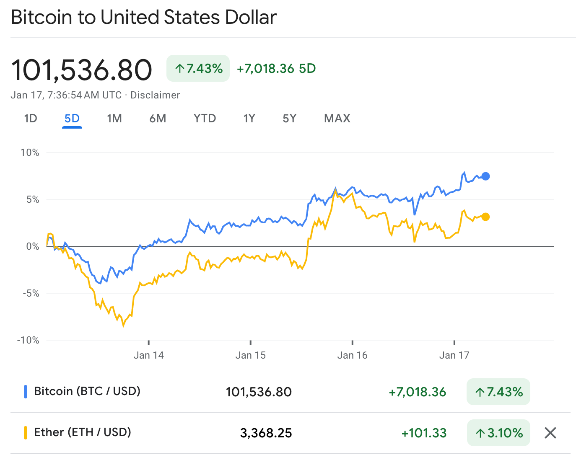Open the Disclaimer link
This screenshot has width=576, height=460.
[x=156, y=95]
